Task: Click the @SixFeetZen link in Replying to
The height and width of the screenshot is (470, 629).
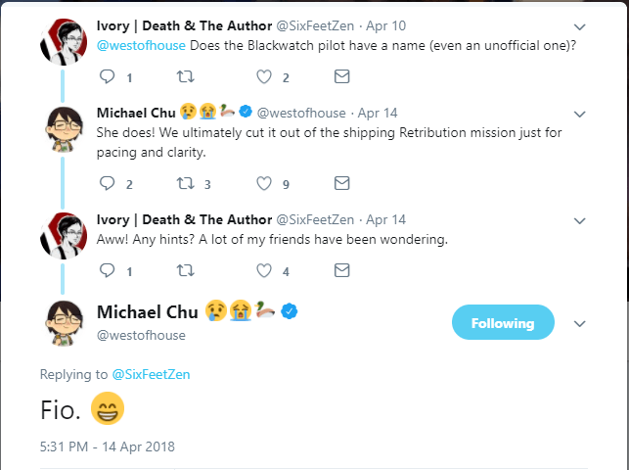Action: tap(150, 375)
